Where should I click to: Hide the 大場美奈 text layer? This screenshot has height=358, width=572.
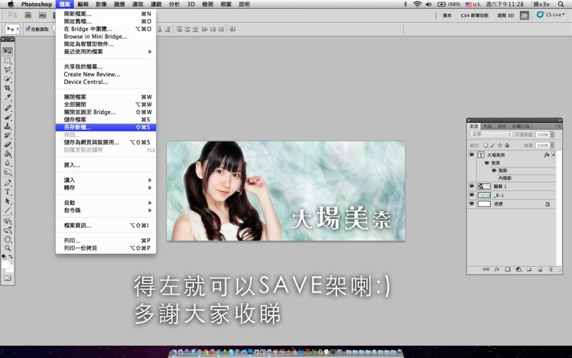click(471, 154)
